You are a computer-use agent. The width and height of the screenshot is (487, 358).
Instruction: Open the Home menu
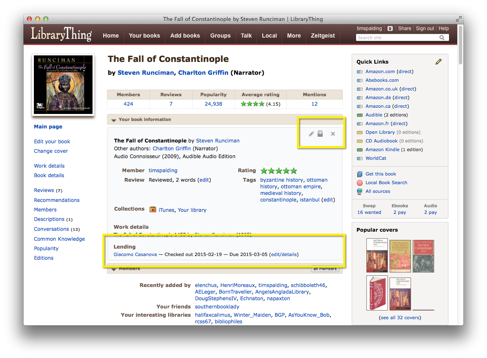pyautogui.click(x=111, y=36)
